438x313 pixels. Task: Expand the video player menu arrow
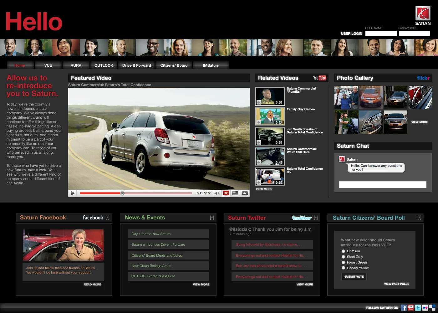(245, 193)
